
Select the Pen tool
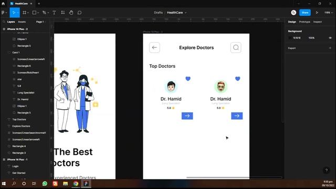click(44, 13)
